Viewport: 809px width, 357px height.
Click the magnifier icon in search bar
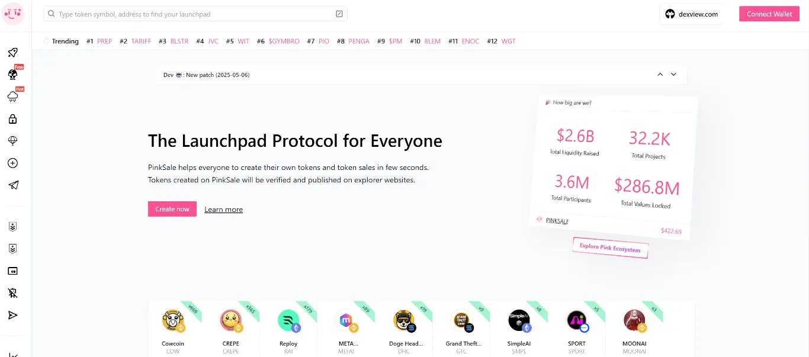(x=52, y=14)
